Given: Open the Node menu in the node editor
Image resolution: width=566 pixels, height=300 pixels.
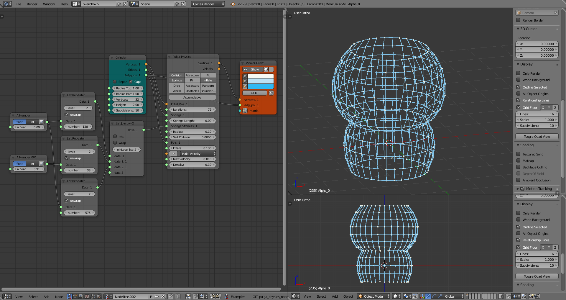Looking at the screenshot, I should point(59,296).
